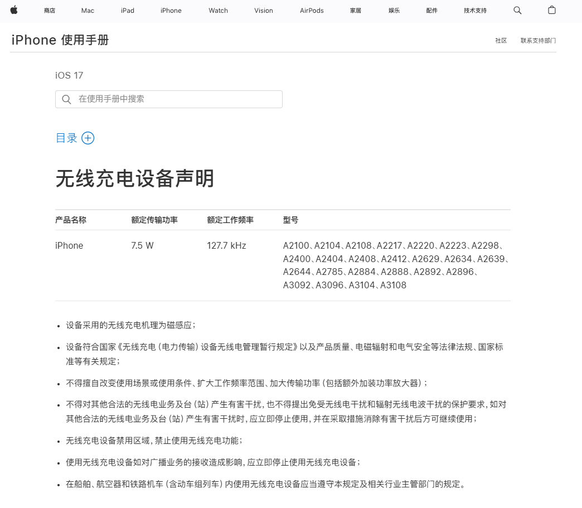
Task: Go to iPhone 使用手册 title link
Action: coord(60,40)
